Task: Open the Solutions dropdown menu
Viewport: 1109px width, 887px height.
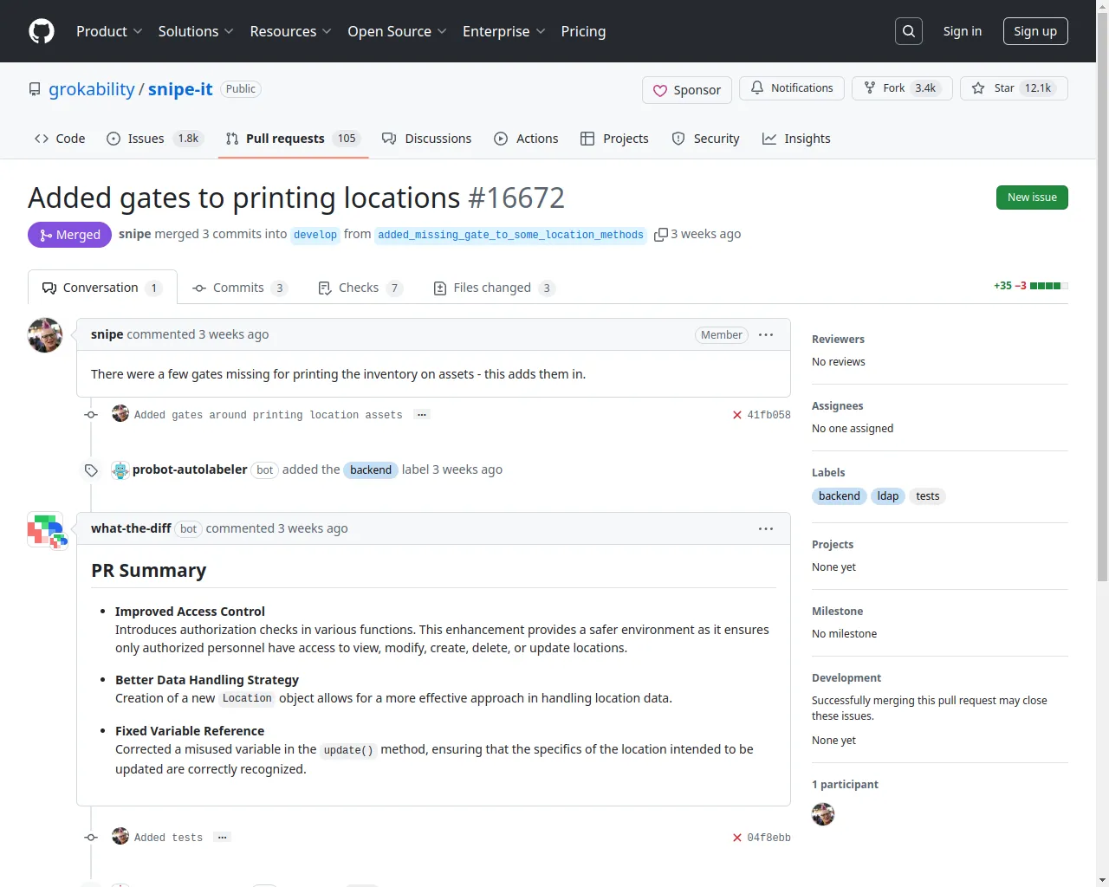Action: 196,31
